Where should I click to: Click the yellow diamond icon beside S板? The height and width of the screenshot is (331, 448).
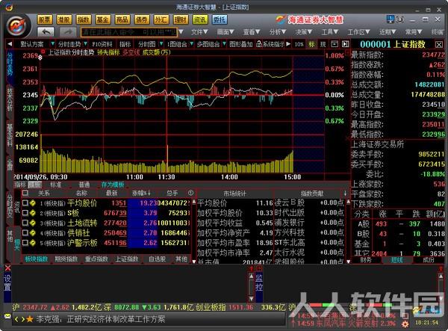(x=33, y=213)
